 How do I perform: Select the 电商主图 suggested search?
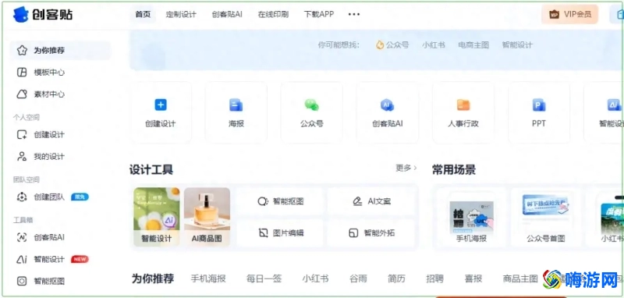[473, 45]
